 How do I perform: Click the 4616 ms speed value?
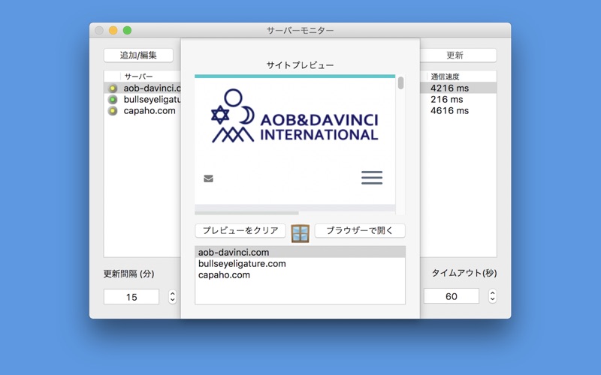click(x=449, y=110)
